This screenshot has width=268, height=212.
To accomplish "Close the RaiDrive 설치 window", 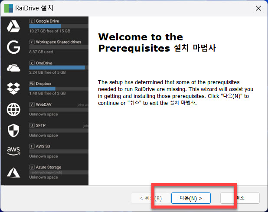I will point(258,8).
